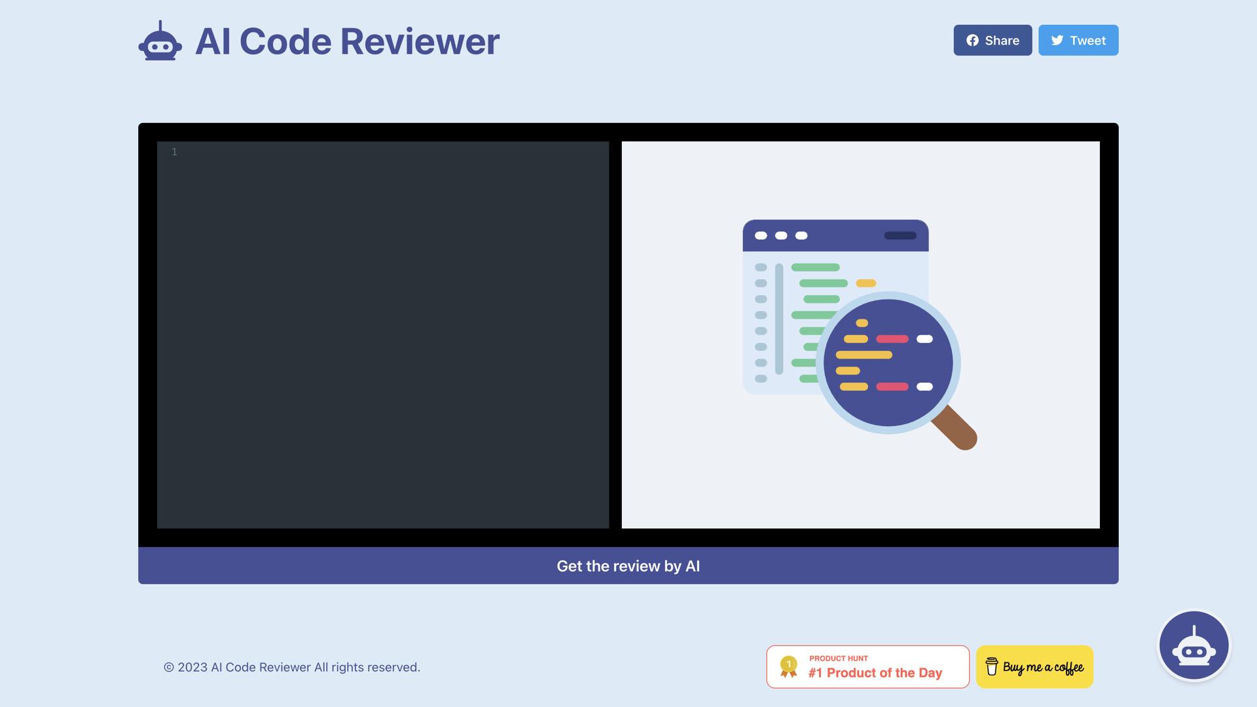
Task: Click the PRODUCT HUNT label text
Action: coord(837,658)
